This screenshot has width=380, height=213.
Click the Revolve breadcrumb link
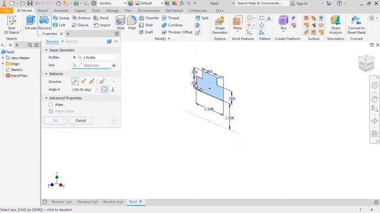tap(52, 41)
